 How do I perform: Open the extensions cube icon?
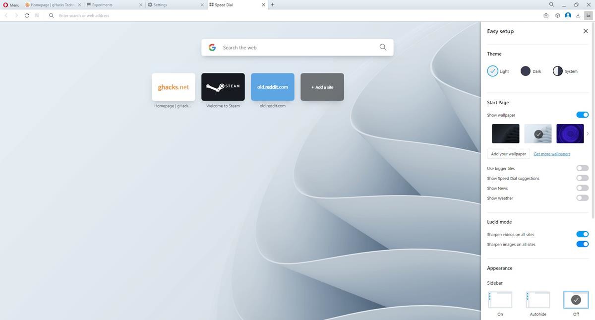click(x=557, y=15)
